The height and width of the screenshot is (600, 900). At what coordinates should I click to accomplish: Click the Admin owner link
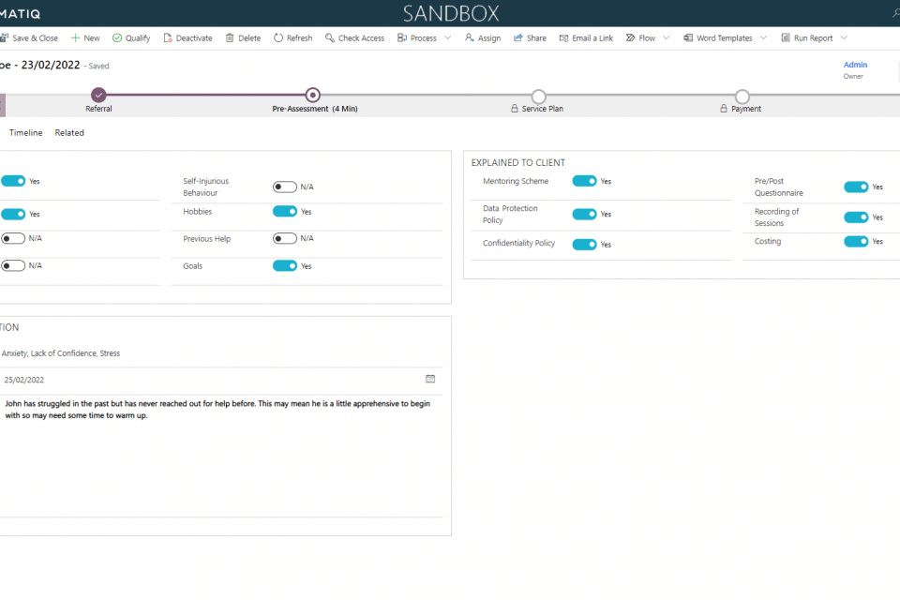click(855, 65)
